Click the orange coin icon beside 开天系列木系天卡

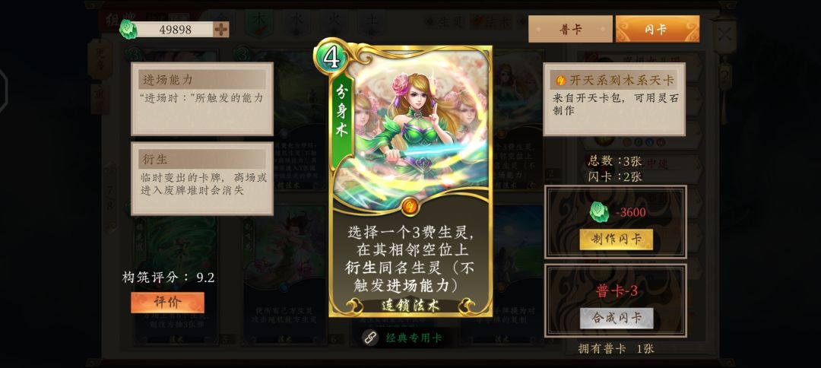561,81
